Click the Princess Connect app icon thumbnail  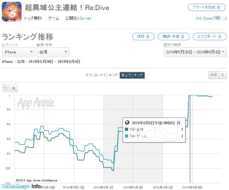(12, 12)
